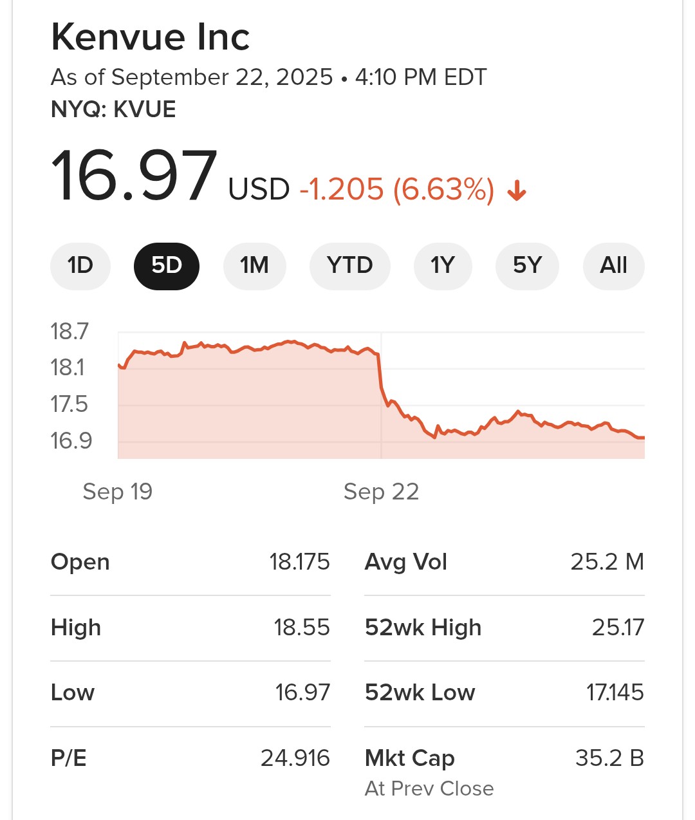Click the P/E ratio label
Viewport: 695px width, 820px height.
point(69,758)
